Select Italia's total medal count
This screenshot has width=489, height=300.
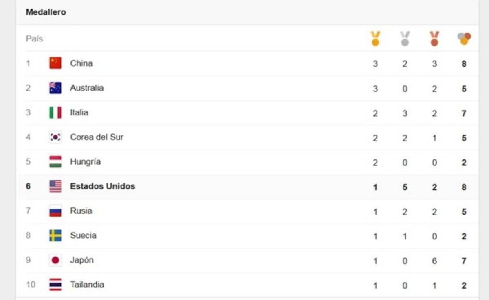click(464, 113)
